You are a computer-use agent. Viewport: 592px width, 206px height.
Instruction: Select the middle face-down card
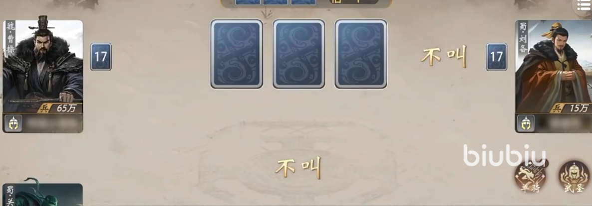(298, 54)
